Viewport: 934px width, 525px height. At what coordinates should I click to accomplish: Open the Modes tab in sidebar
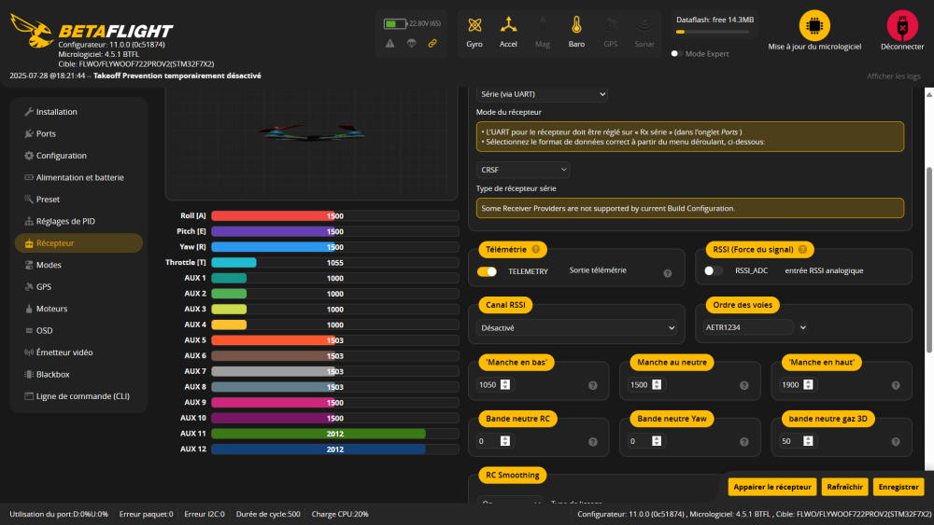coord(49,265)
